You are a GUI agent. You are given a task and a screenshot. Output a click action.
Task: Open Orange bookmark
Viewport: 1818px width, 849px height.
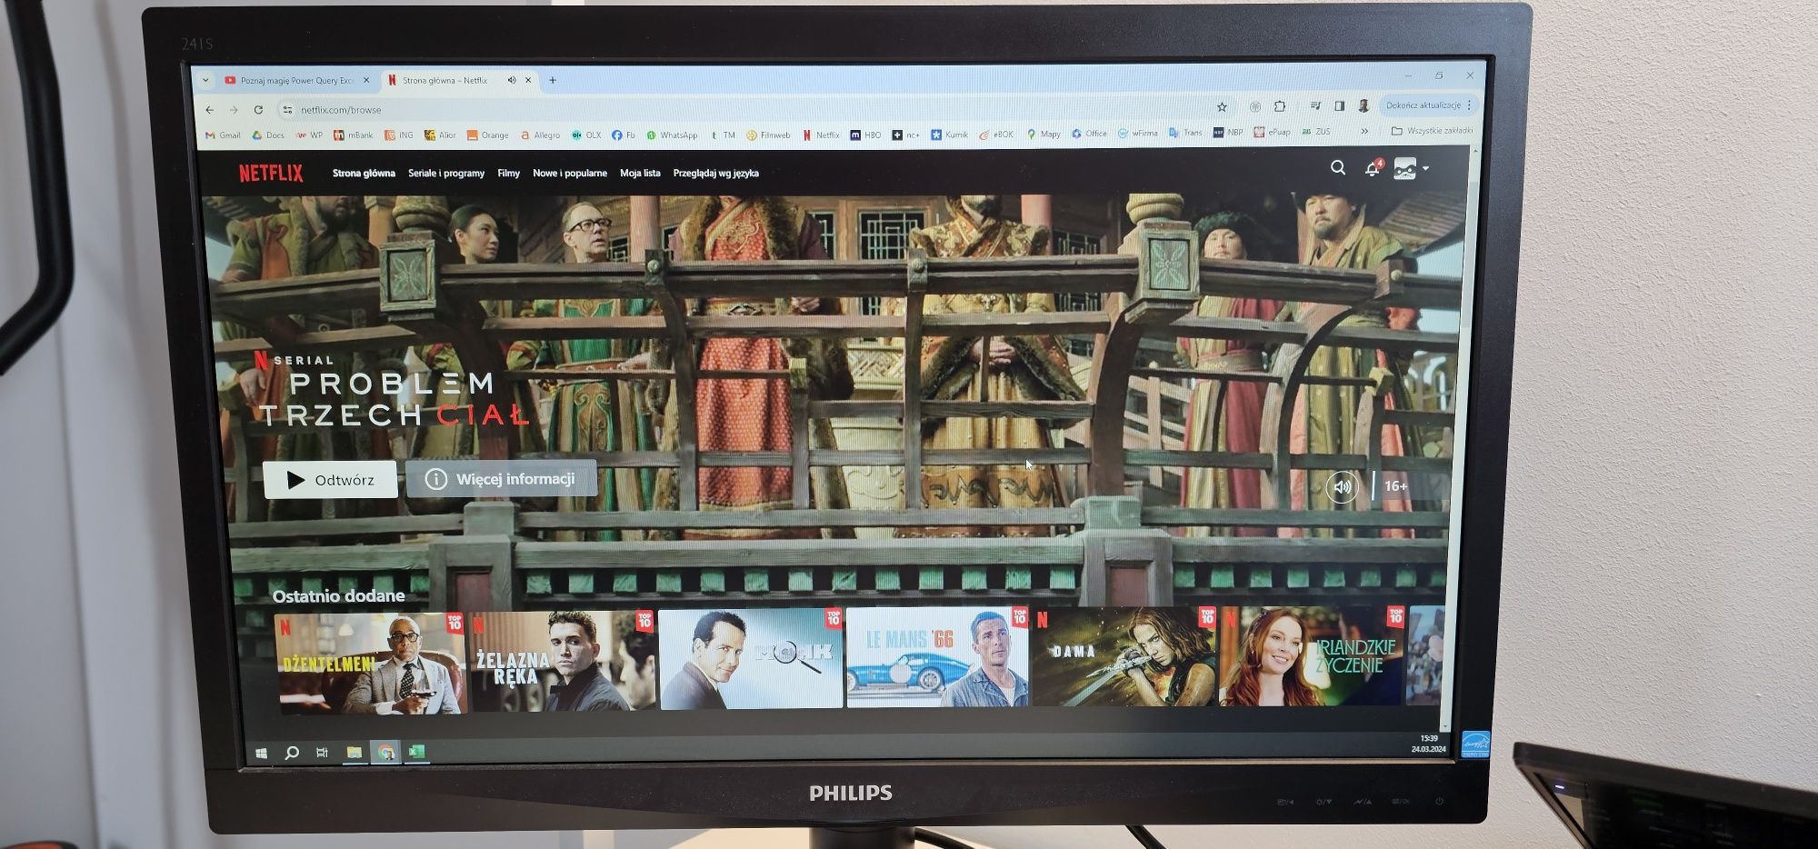[487, 135]
